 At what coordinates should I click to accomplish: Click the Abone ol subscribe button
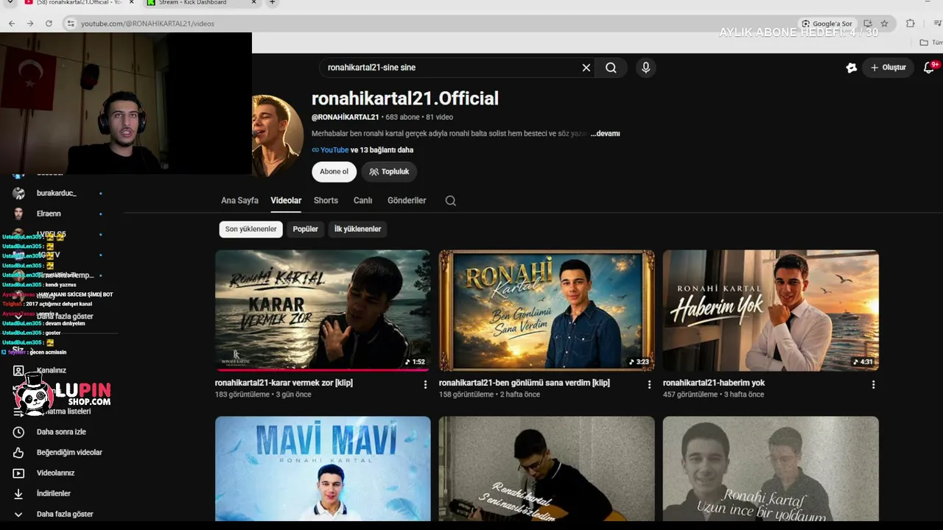click(334, 172)
